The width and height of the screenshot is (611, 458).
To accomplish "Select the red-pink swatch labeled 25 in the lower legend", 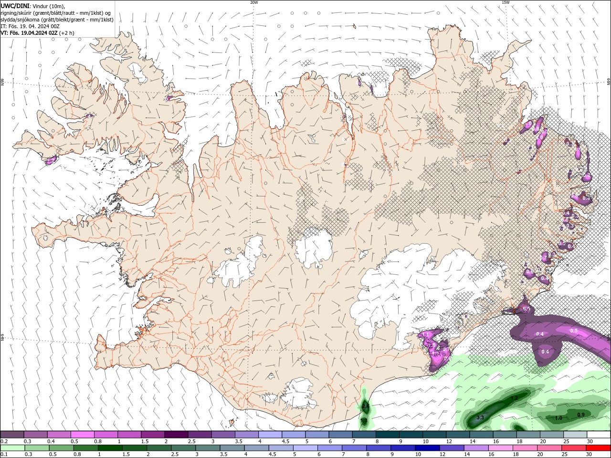I will 574,448.
